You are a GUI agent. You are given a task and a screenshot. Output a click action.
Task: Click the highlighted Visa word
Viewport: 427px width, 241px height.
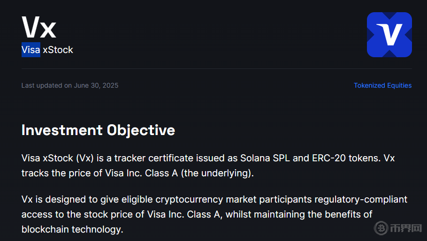tap(30, 50)
